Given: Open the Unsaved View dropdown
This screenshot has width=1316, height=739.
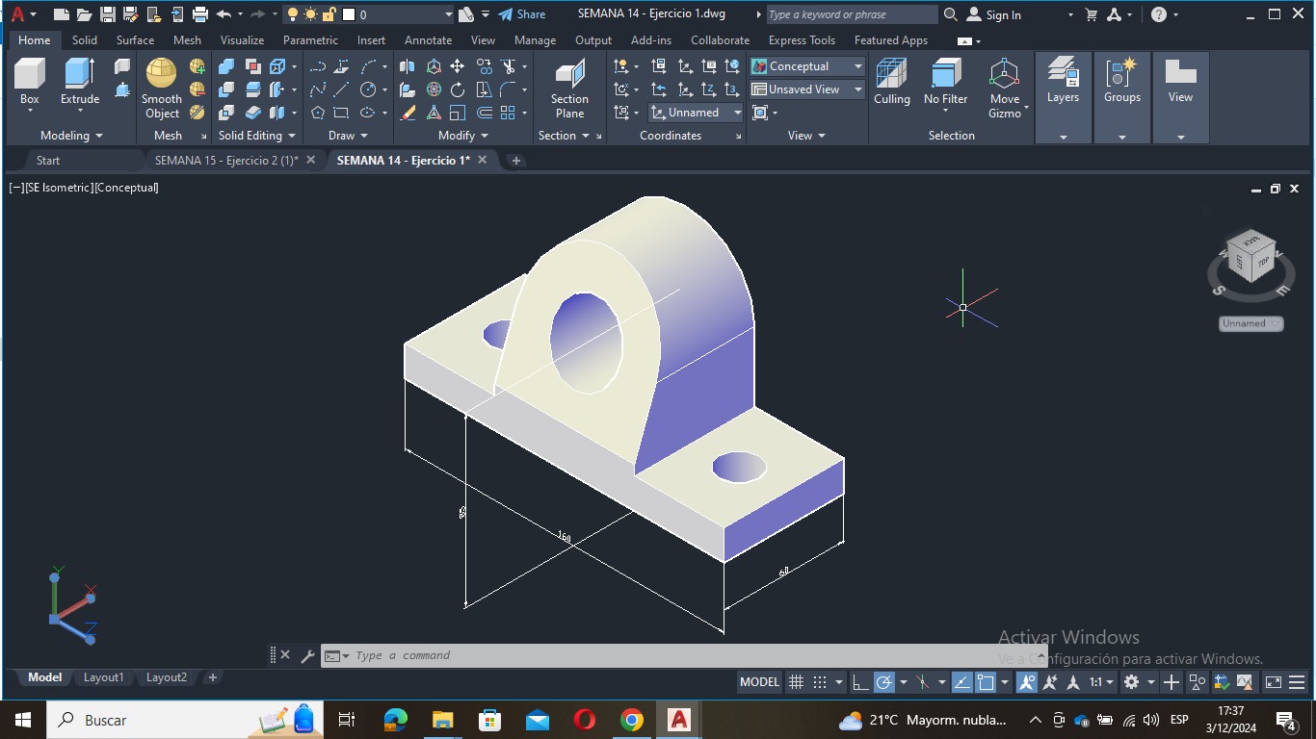Looking at the screenshot, I should tap(807, 89).
